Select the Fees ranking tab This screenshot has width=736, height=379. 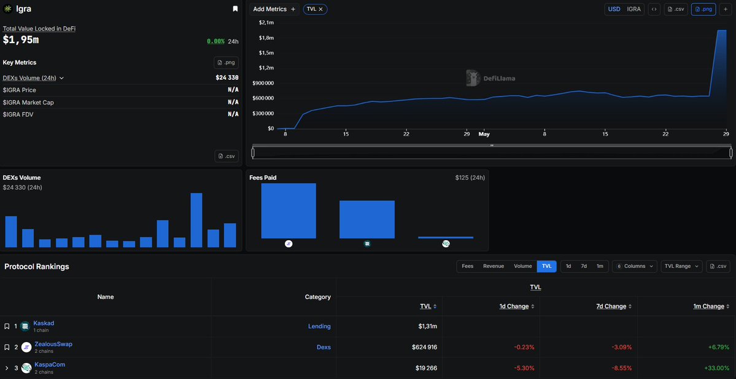point(468,267)
